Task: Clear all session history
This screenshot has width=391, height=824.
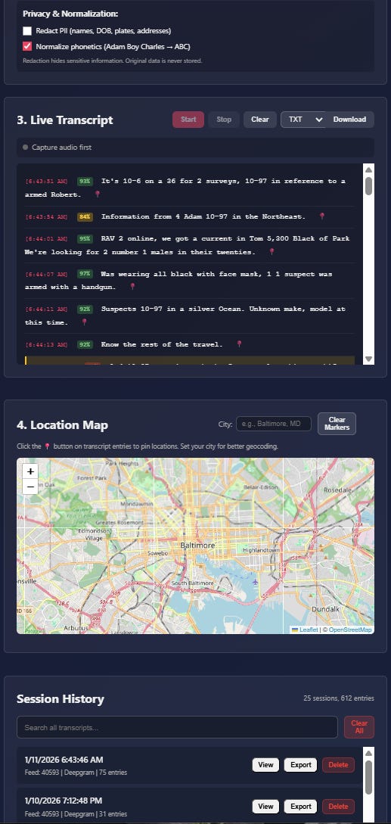Action: [359, 727]
